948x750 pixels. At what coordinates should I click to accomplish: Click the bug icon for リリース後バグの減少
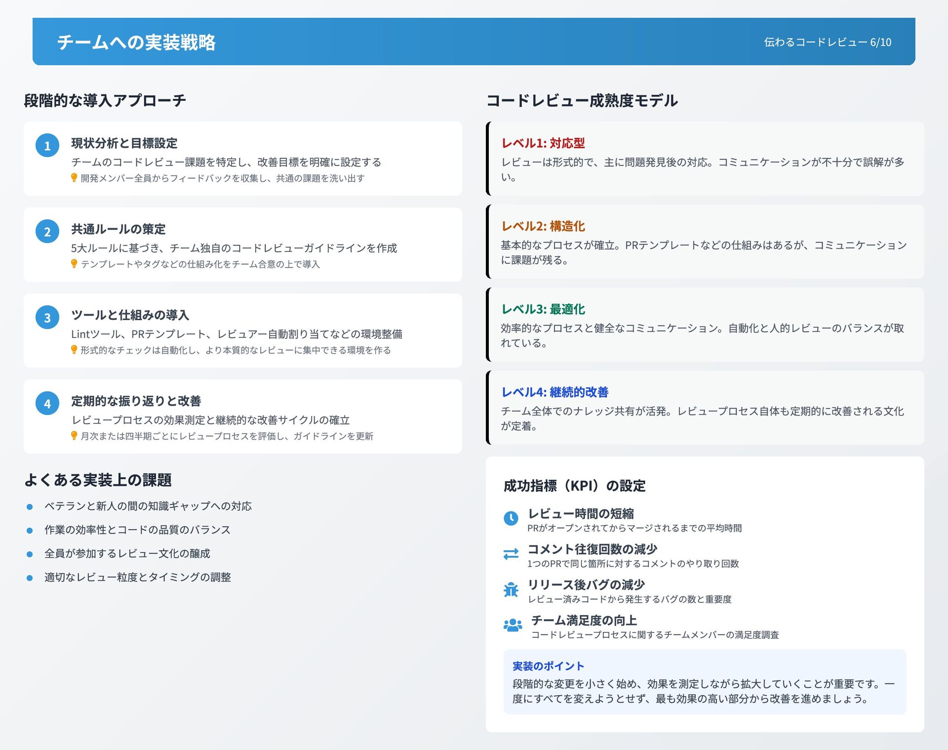tap(511, 589)
